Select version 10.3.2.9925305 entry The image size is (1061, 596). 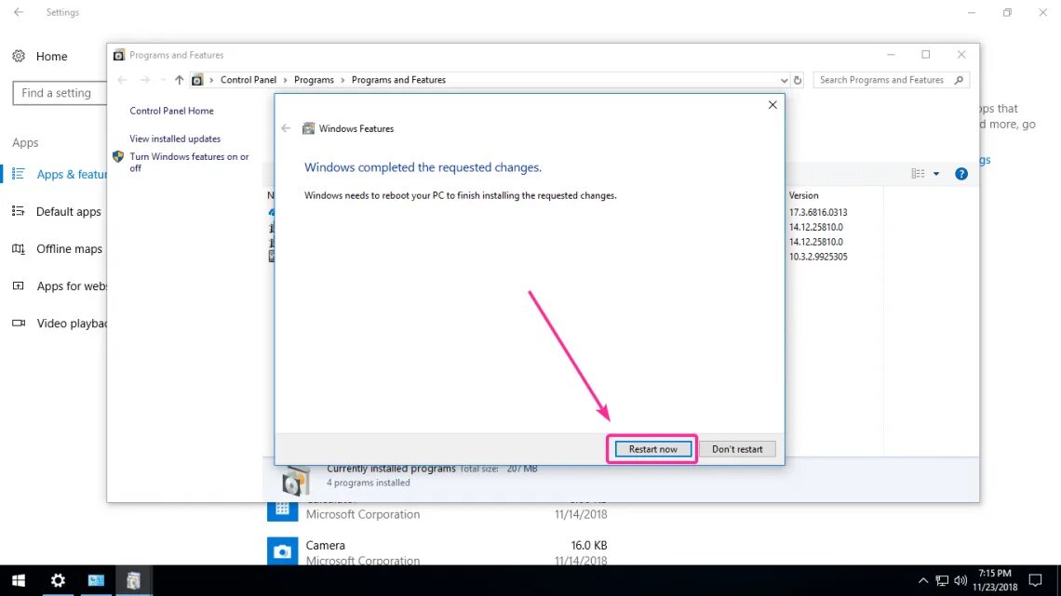(x=817, y=257)
